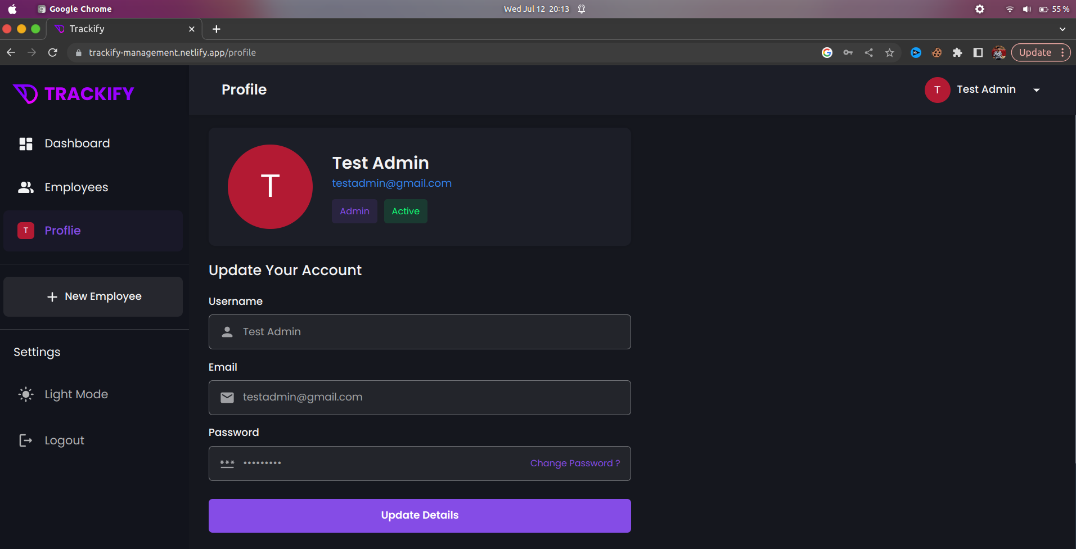Select the Employees people icon
The image size is (1076, 549).
[x=26, y=187]
